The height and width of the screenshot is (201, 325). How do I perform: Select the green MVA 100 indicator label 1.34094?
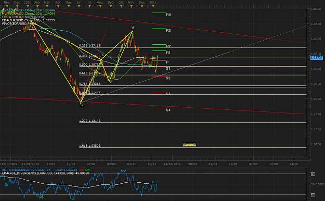coord(29,14)
